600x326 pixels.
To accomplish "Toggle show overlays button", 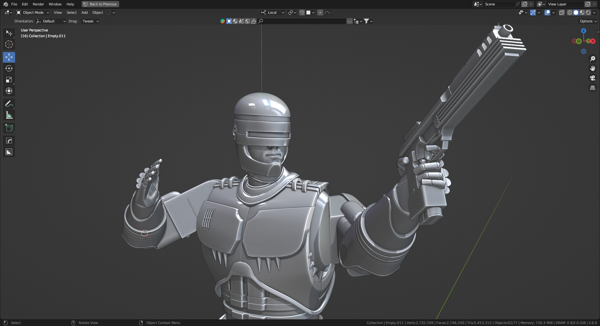I will 547,13.
